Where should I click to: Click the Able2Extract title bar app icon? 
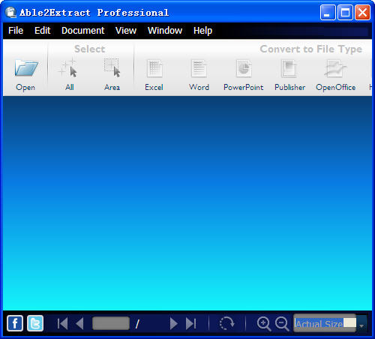[x=10, y=12]
